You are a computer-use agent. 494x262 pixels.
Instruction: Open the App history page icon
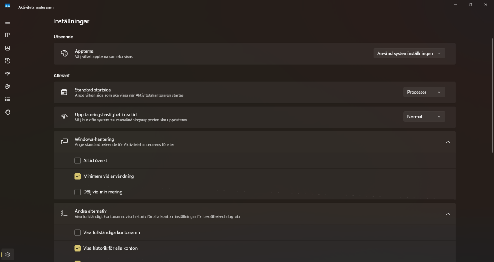click(x=7, y=61)
